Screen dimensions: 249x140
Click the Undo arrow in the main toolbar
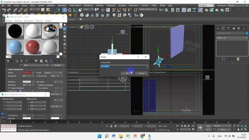(4, 10)
